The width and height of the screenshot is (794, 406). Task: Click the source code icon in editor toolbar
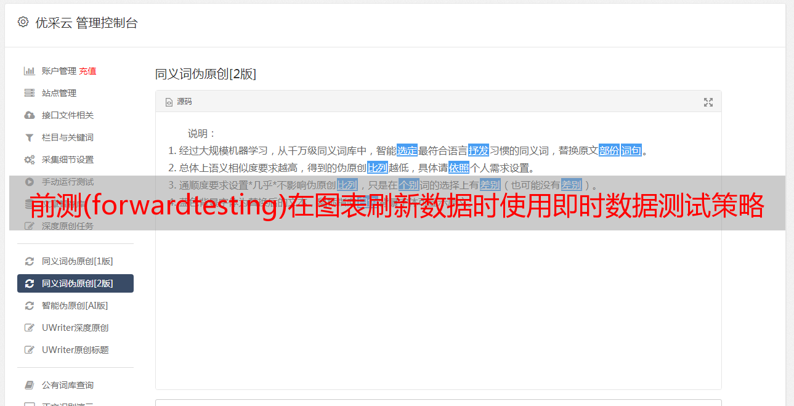pos(169,102)
